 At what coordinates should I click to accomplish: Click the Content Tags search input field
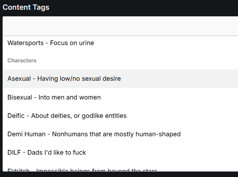click(120, 26)
